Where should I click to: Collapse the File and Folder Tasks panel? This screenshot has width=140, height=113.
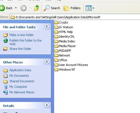click(x=47, y=27)
